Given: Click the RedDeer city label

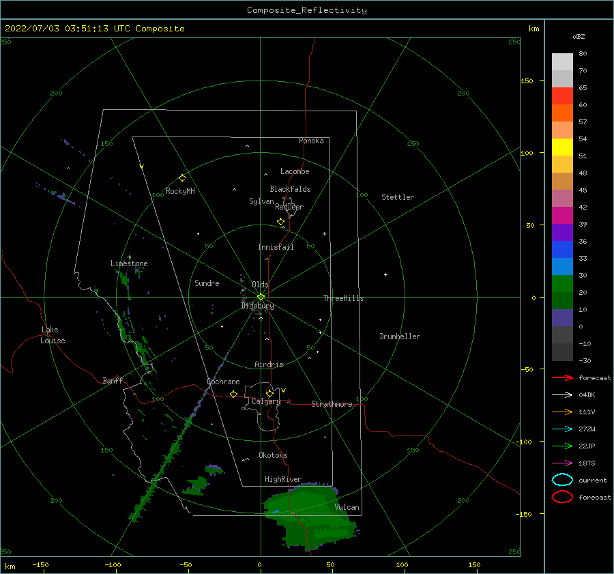Looking at the screenshot, I should point(289,207).
